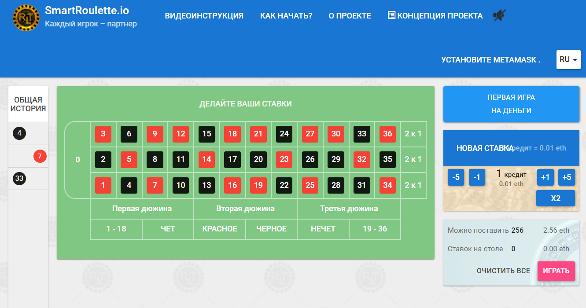
Task: Place a bet on red 30
Action: [336, 134]
